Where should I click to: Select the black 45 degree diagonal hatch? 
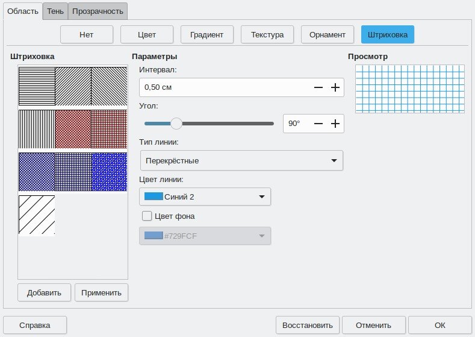tap(73, 86)
